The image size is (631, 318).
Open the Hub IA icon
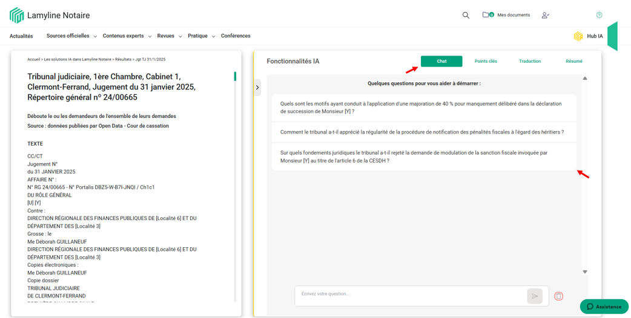578,36
